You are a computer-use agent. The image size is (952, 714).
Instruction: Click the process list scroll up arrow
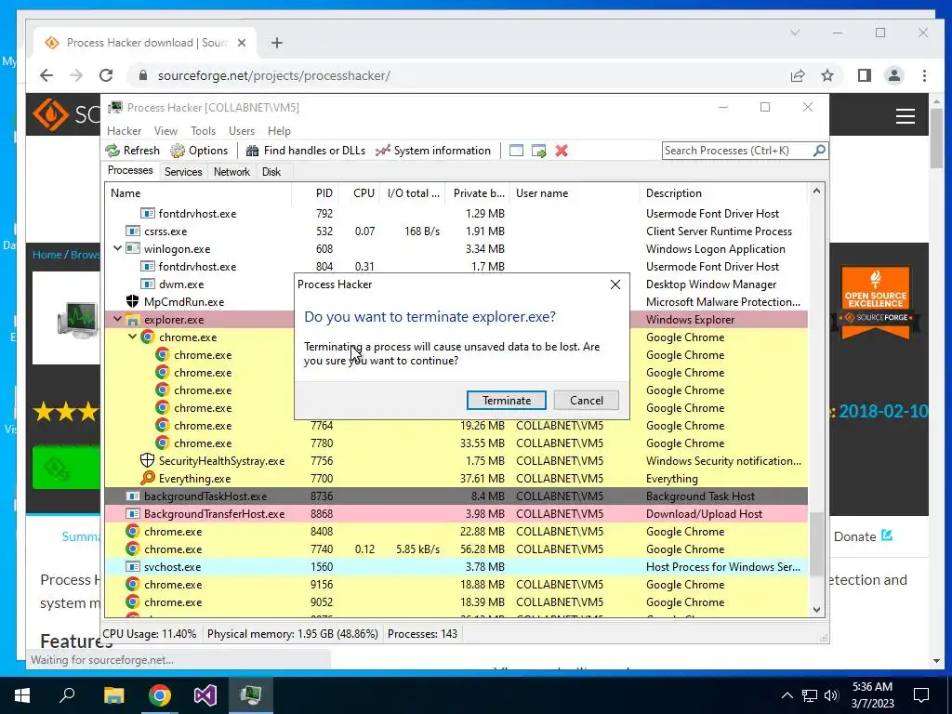tap(816, 192)
